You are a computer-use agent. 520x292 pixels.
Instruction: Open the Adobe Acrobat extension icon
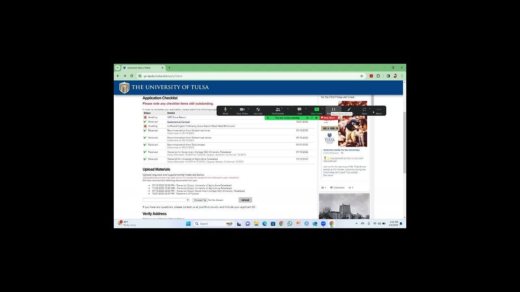(x=371, y=76)
